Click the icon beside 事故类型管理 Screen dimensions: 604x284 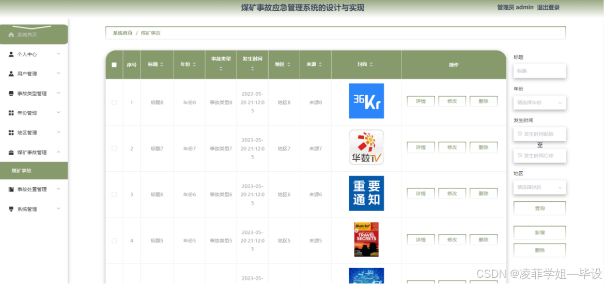coord(11,94)
